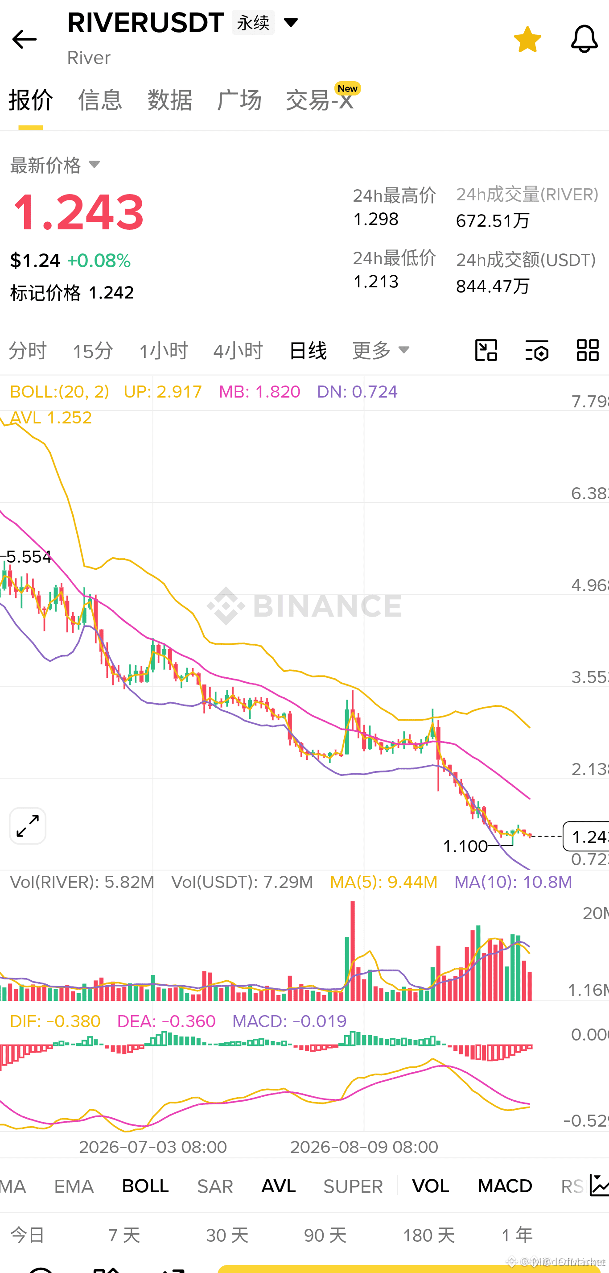Click the Binance watermark logo on chart
609x1273 pixels.
point(304,606)
